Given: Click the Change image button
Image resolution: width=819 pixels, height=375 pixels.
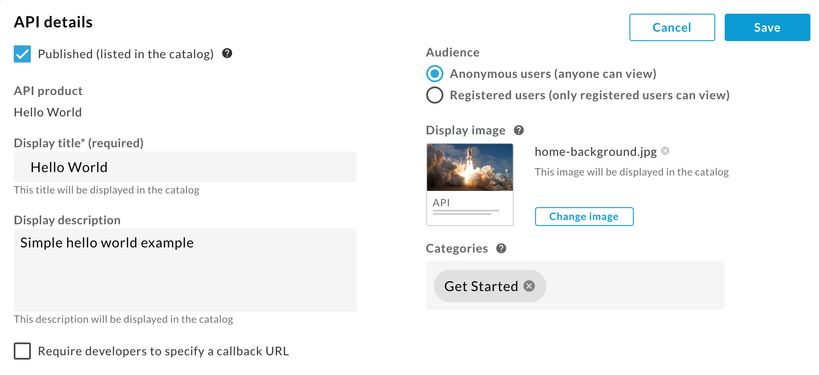Looking at the screenshot, I should pyautogui.click(x=584, y=217).
